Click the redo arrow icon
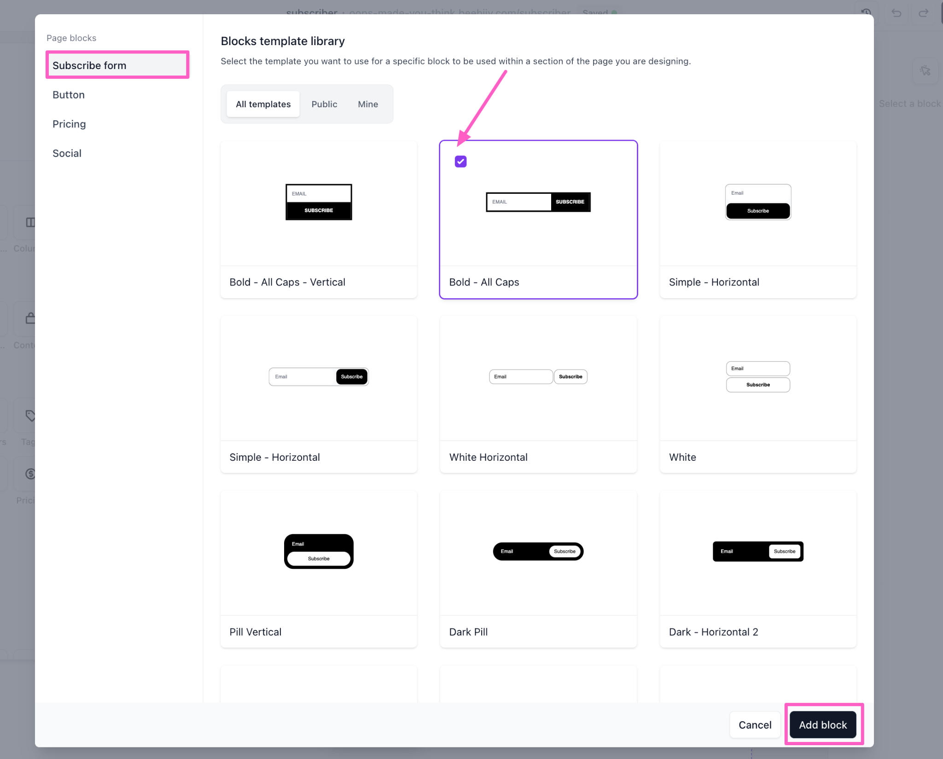 point(923,12)
